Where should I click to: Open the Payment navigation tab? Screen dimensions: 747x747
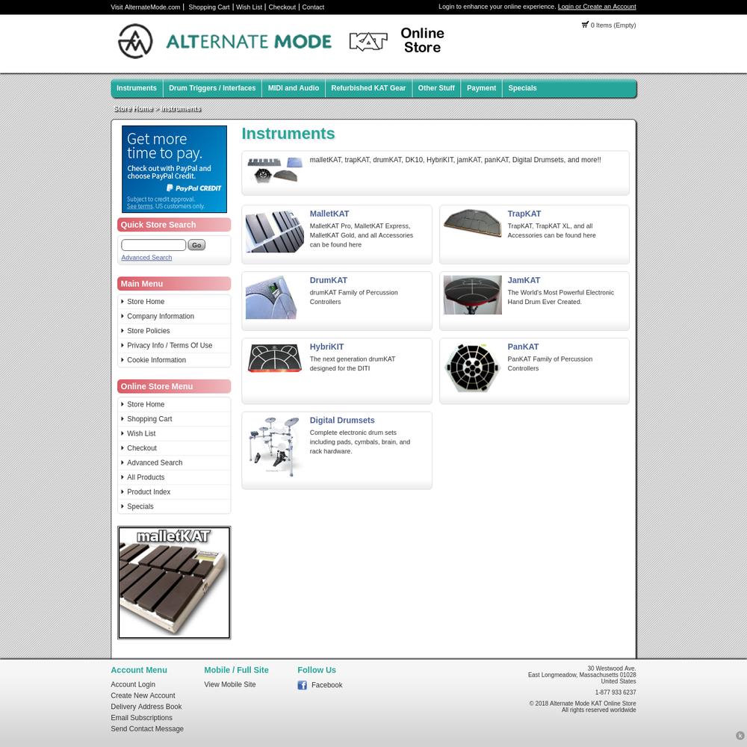[x=482, y=88]
